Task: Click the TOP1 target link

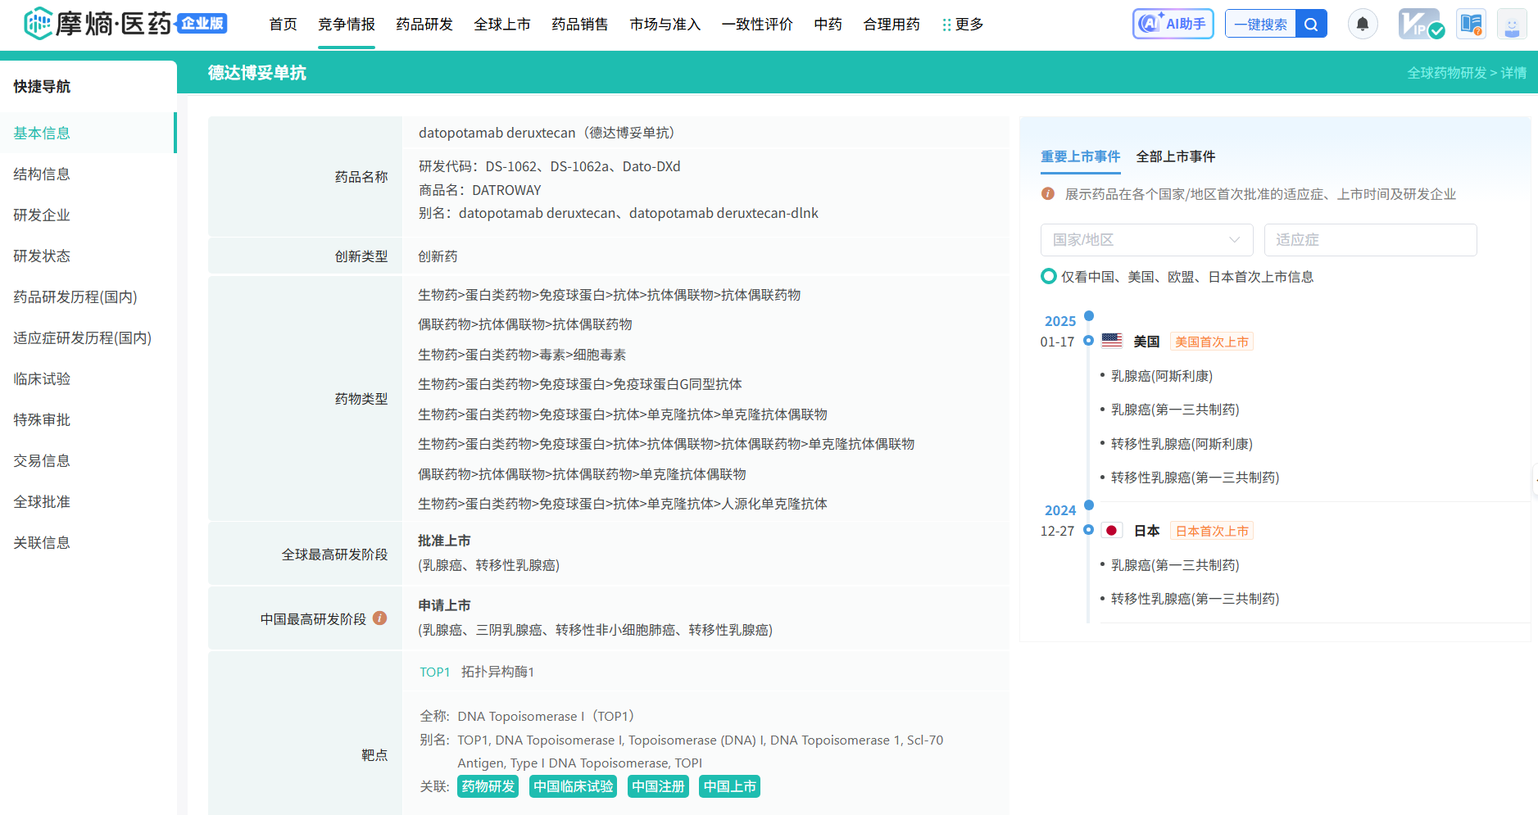Action: pyautogui.click(x=434, y=672)
